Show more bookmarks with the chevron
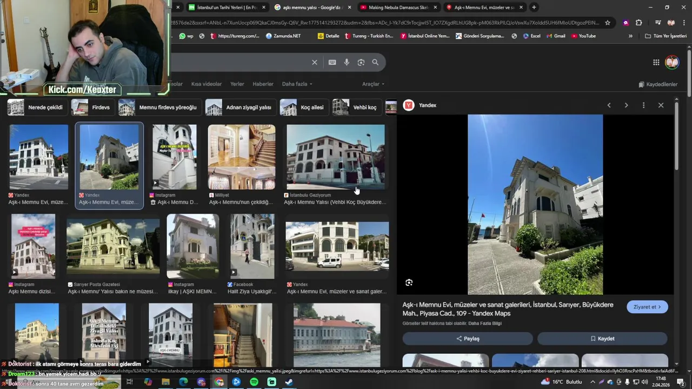This screenshot has width=692, height=389. pyautogui.click(x=630, y=36)
